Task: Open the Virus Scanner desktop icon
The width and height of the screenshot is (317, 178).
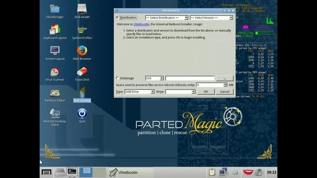Action: coord(55,74)
